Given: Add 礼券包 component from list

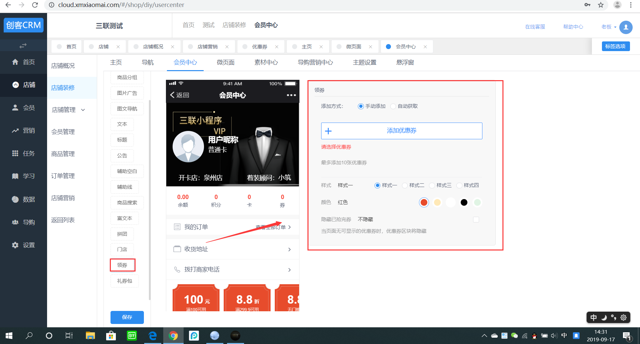Looking at the screenshot, I should (125, 281).
